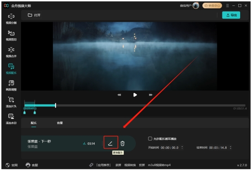The height and width of the screenshot is (171, 252).
Task: Click the first teal music marker below the timeline
Action: click(25, 112)
